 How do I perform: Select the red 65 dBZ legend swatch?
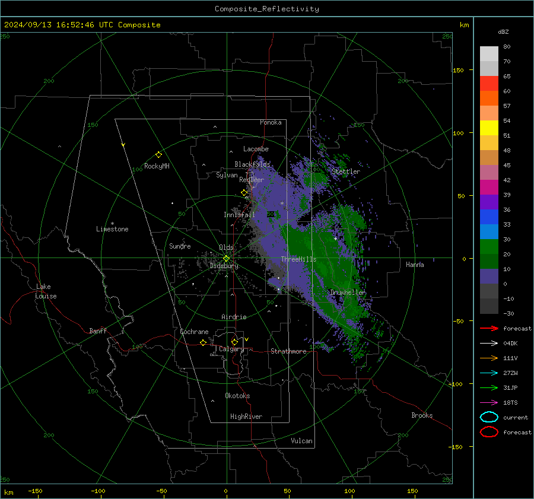click(x=489, y=83)
